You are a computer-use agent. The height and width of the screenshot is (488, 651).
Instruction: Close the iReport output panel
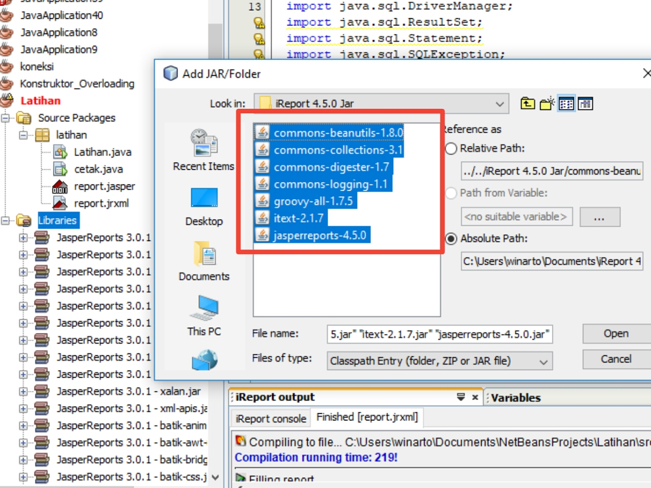point(475,398)
